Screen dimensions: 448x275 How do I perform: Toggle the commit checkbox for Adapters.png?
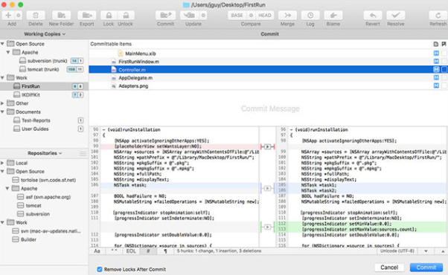click(x=444, y=85)
